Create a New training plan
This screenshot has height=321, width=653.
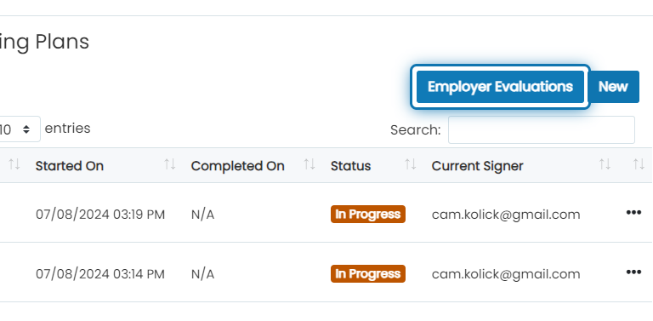(613, 87)
